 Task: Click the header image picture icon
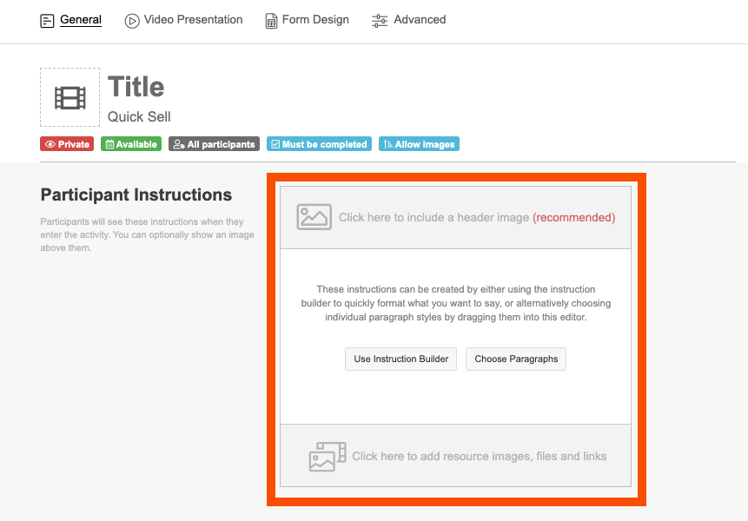pyautogui.click(x=314, y=217)
